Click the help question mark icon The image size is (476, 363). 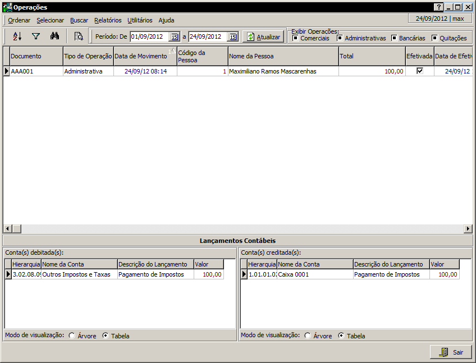pyautogui.click(x=438, y=7)
